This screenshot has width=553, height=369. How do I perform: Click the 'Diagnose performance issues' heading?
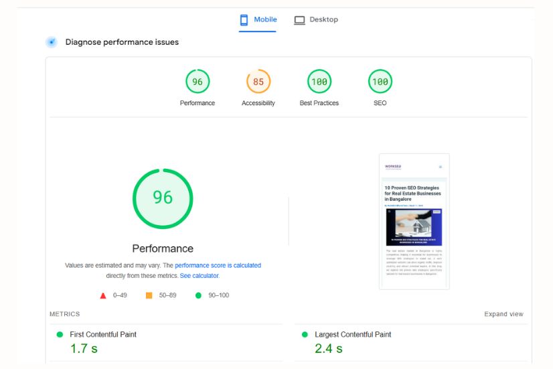tap(122, 42)
